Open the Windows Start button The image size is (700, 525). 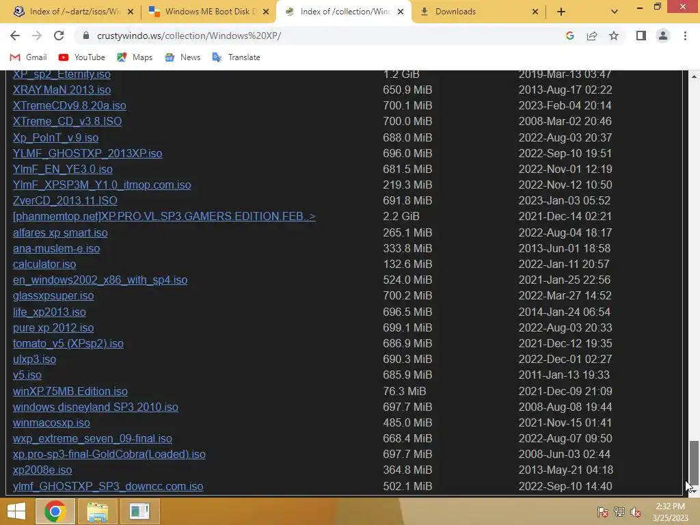[16, 511]
